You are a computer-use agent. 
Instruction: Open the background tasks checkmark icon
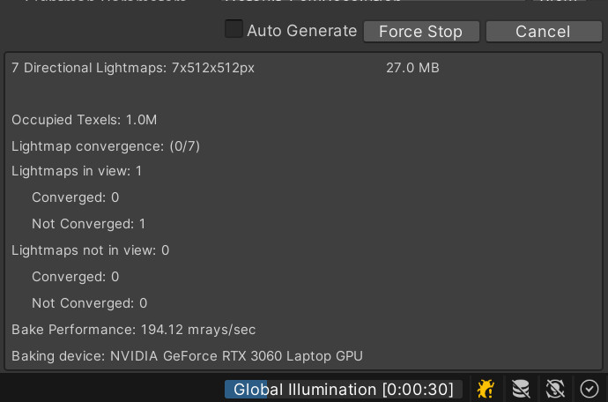point(589,389)
